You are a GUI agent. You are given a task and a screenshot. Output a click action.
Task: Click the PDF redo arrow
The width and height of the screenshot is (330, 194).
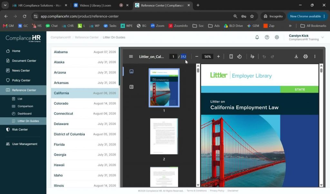tap(272, 56)
